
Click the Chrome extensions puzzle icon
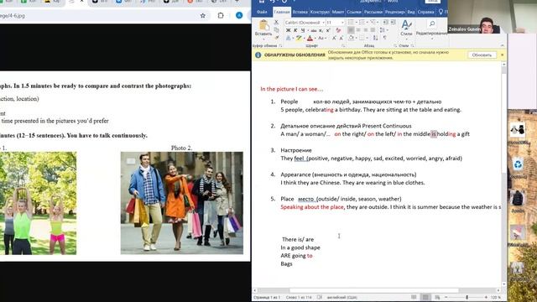221,15
